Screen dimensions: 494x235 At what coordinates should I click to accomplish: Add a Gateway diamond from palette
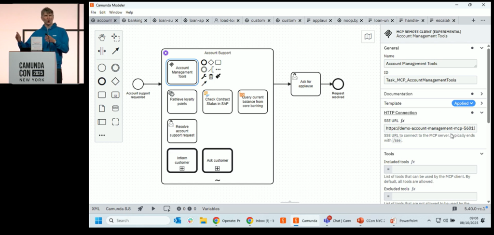[x=115, y=81]
